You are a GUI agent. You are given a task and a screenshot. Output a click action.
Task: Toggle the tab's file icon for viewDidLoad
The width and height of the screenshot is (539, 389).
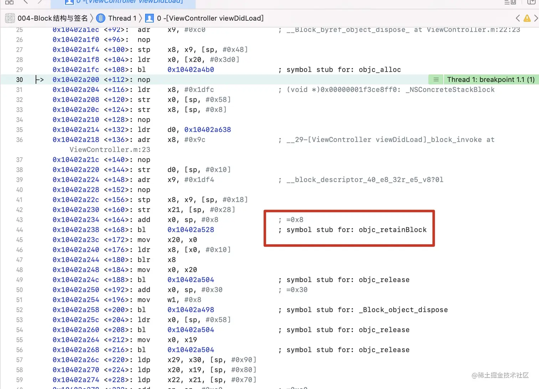click(69, 2)
